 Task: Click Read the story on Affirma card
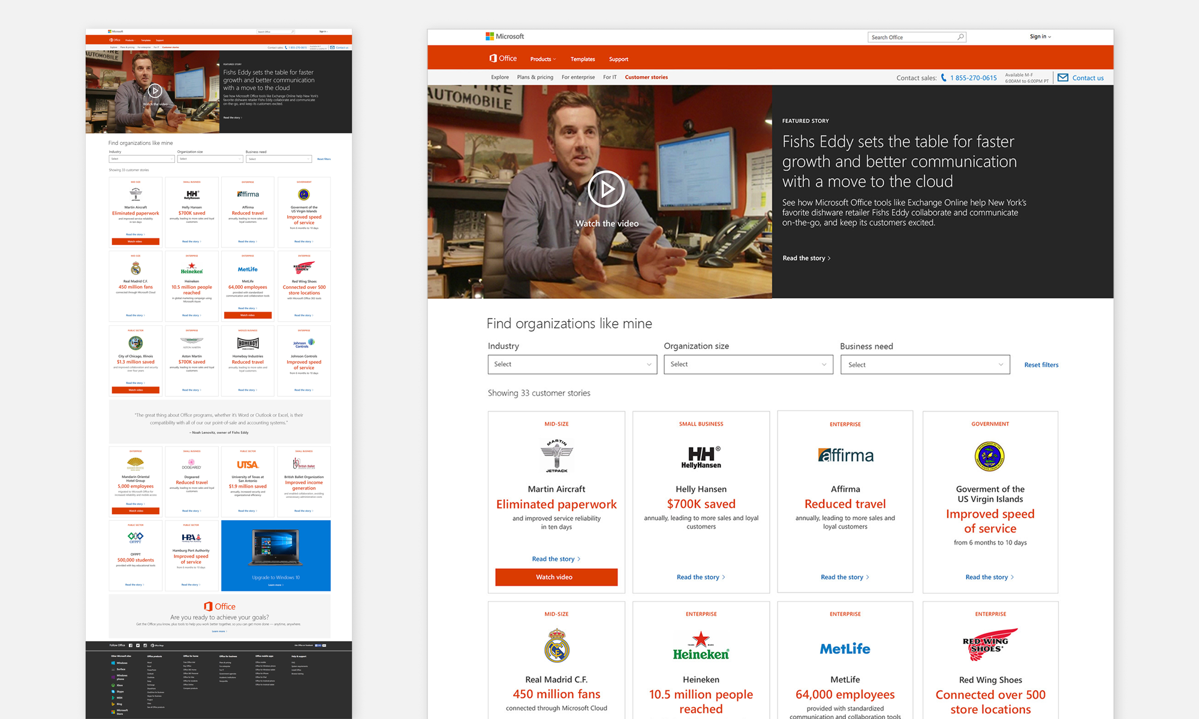tap(845, 577)
